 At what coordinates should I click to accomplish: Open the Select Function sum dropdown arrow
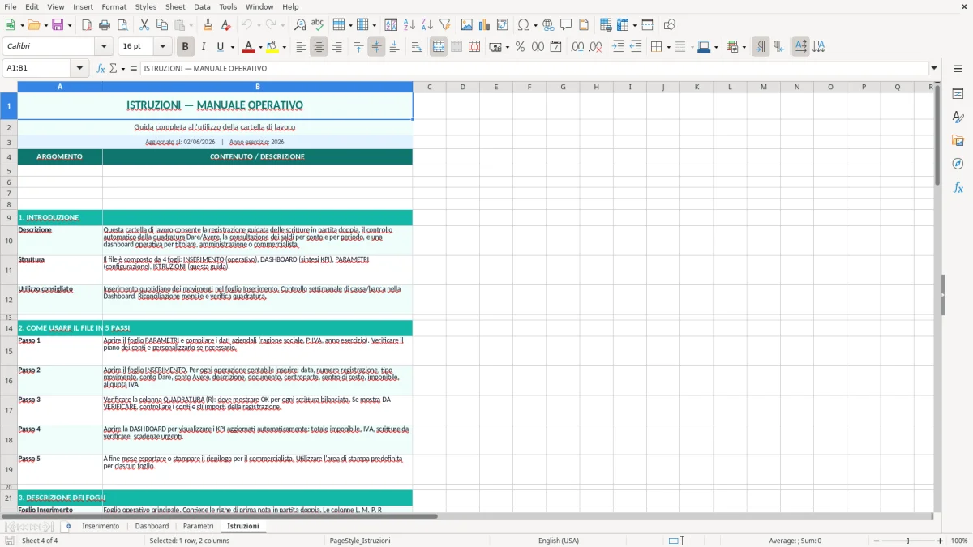[123, 69]
